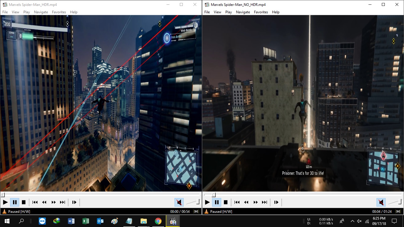
Task: Skip to previous file in NO_HDR window
Action: pyautogui.click(x=237, y=202)
